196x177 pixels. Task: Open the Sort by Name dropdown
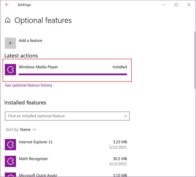(x=21, y=129)
